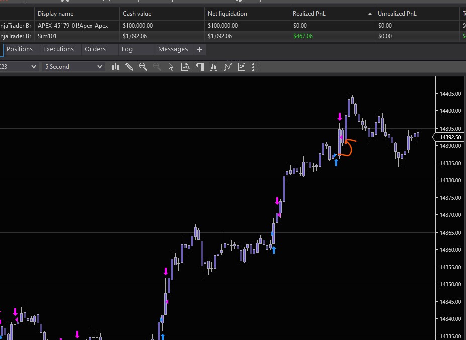Switch to the Executions tab

pyautogui.click(x=58, y=49)
